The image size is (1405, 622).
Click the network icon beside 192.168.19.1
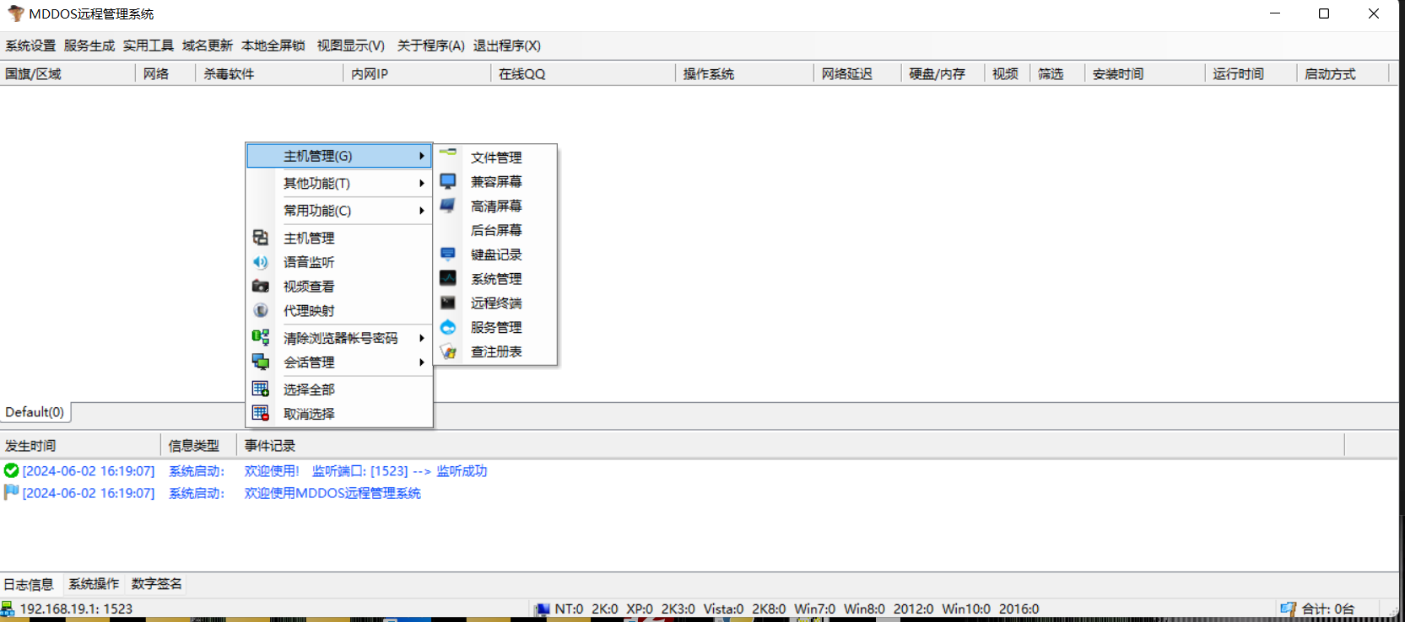(x=8, y=609)
